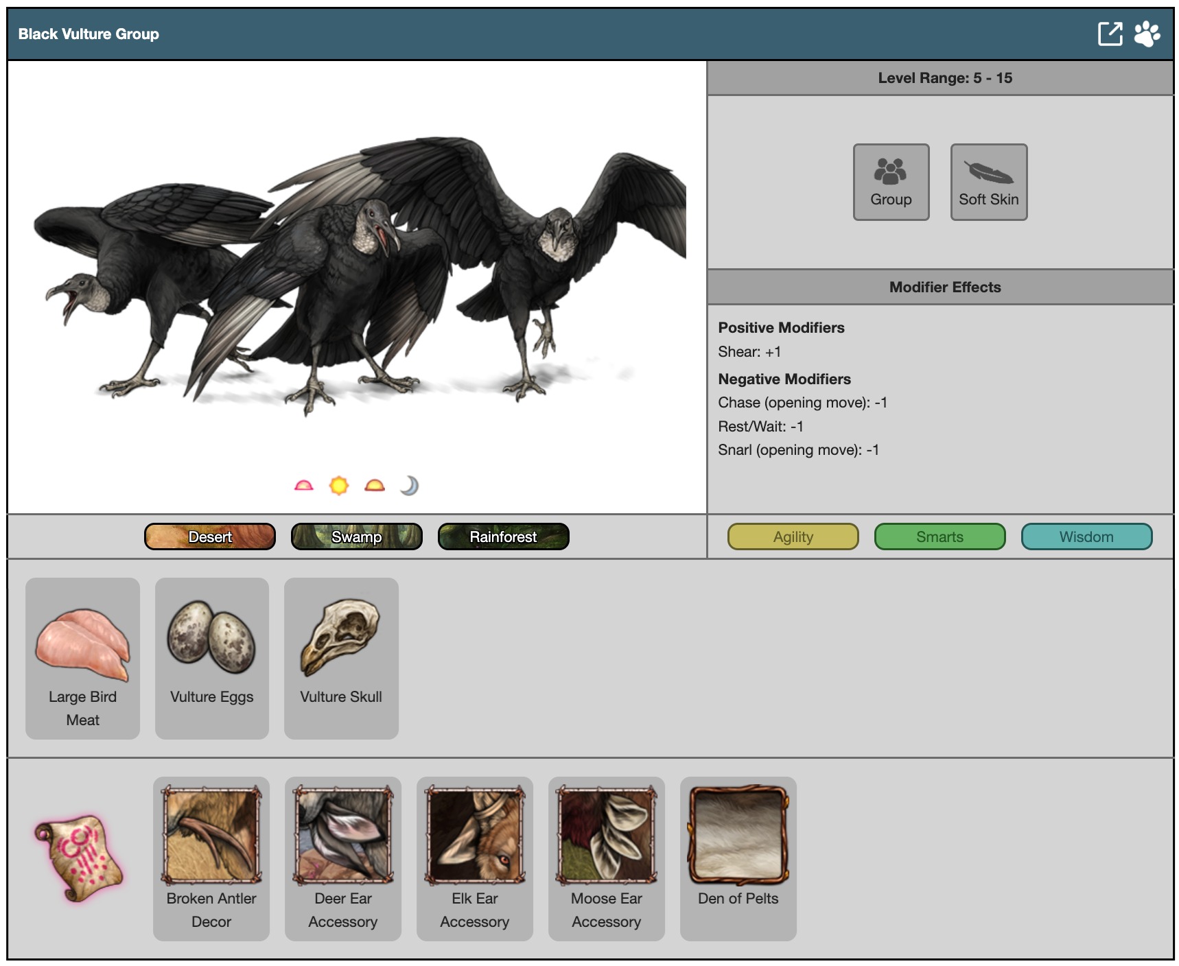
Task: Select the Soft Skin feather icon
Action: coord(988,182)
